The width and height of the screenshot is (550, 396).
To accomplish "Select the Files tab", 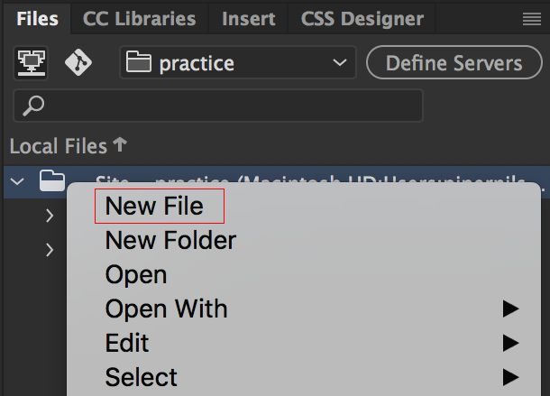I will point(37,19).
